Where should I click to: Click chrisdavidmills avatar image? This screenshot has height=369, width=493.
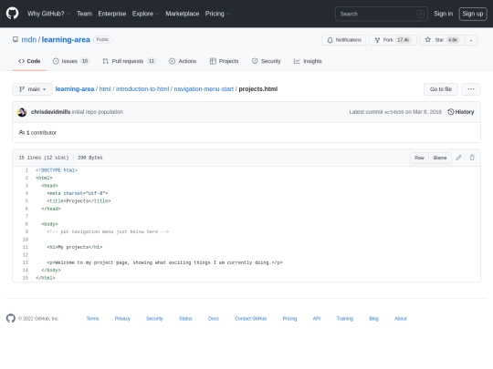pyautogui.click(x=22, y=112)
